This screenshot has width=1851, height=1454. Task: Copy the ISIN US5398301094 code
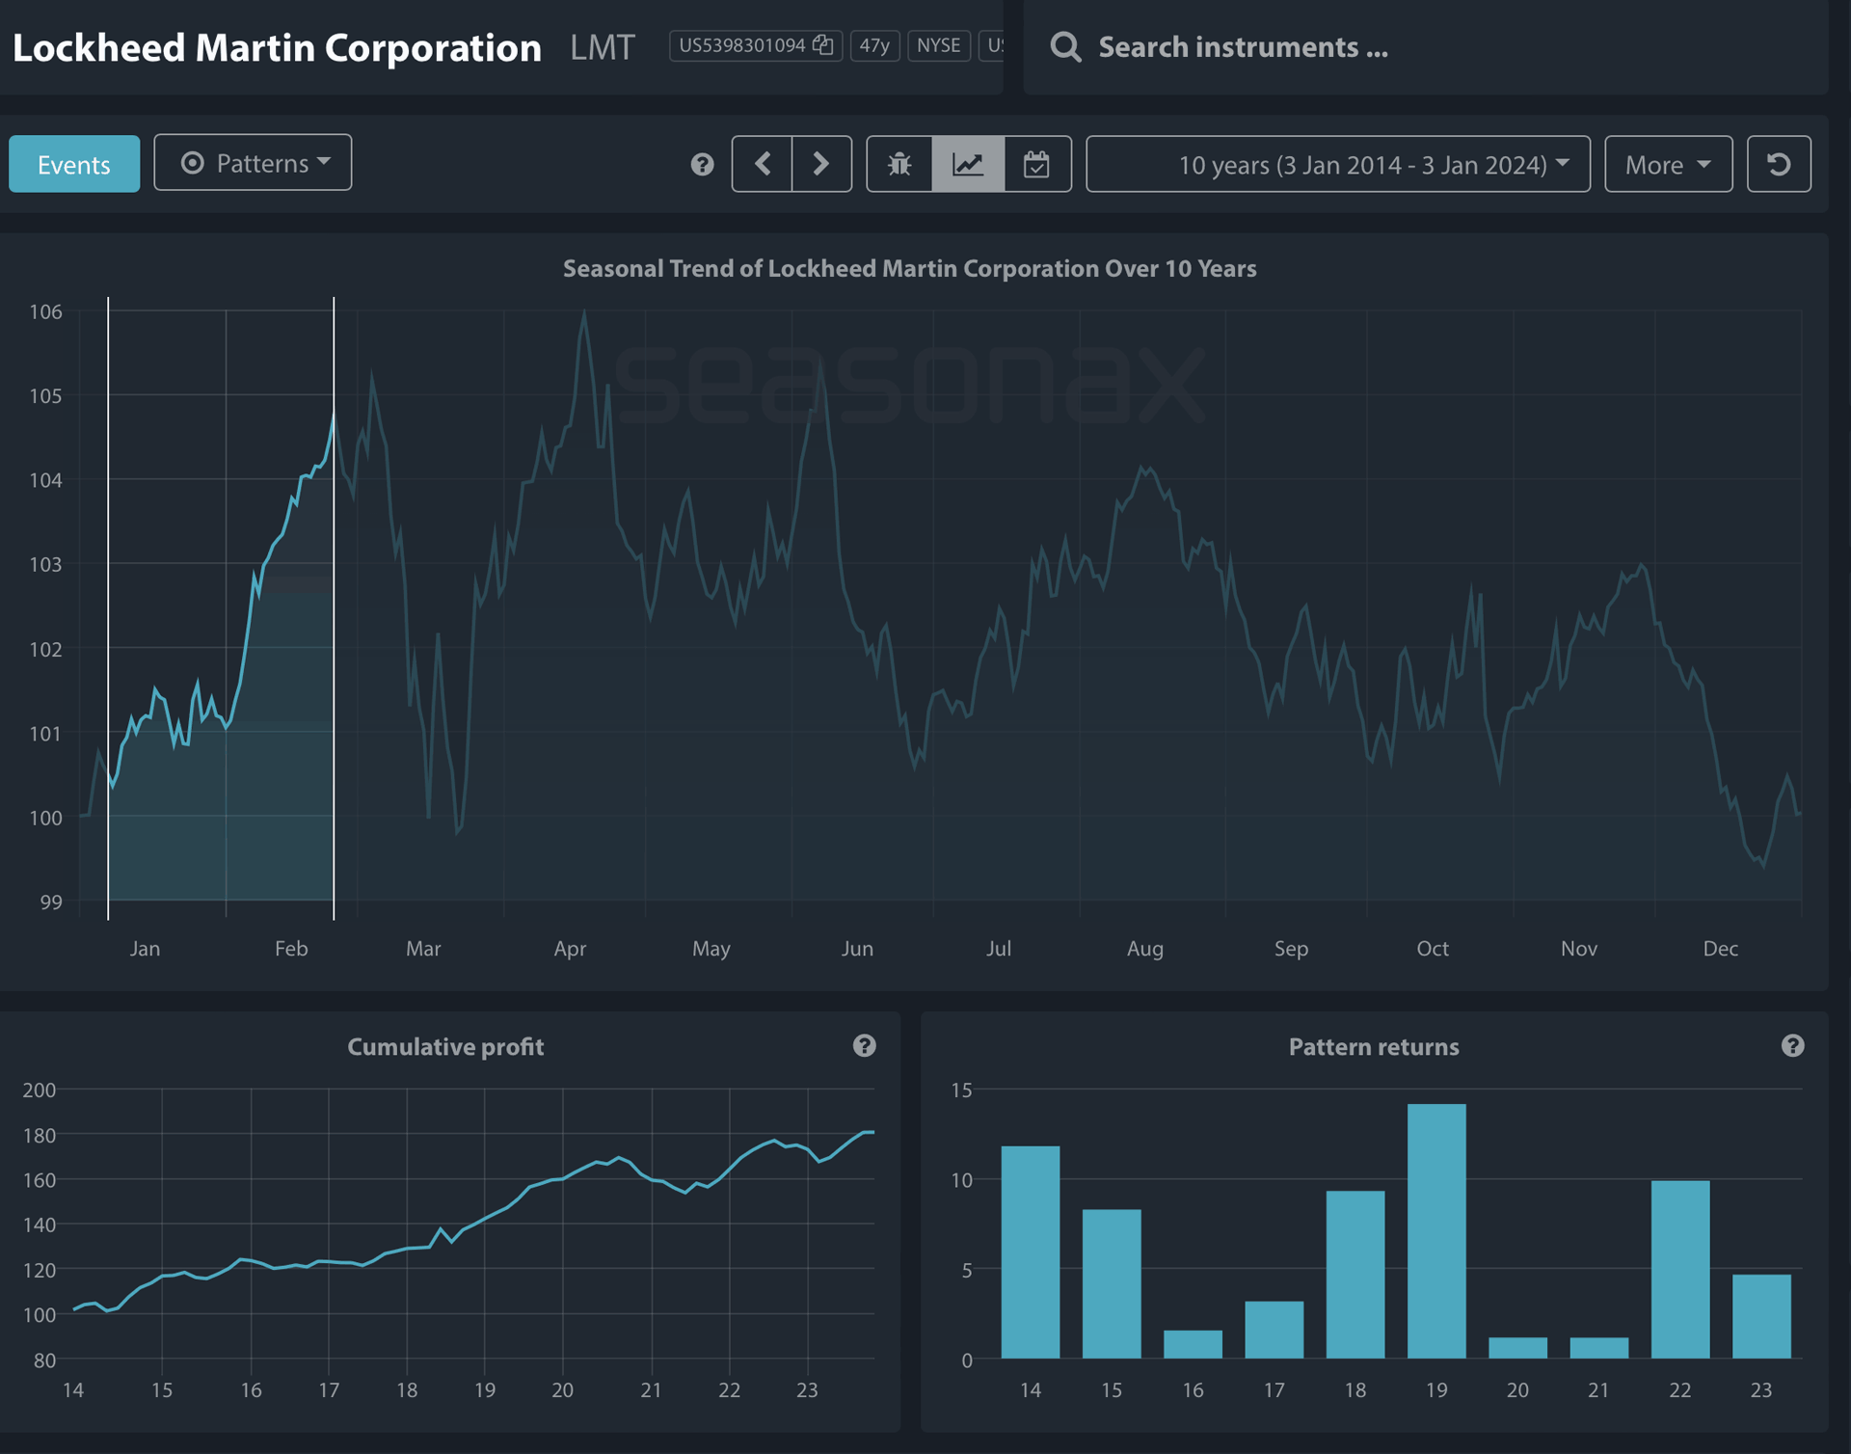tap(822, 45)
